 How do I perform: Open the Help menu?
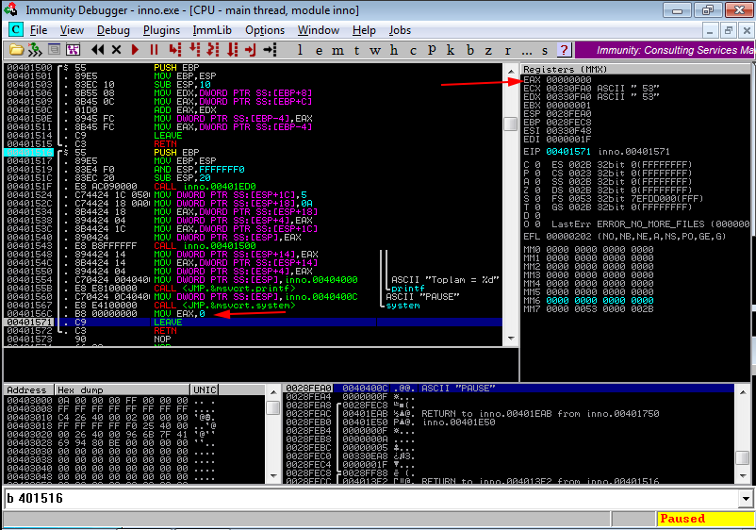364,30
